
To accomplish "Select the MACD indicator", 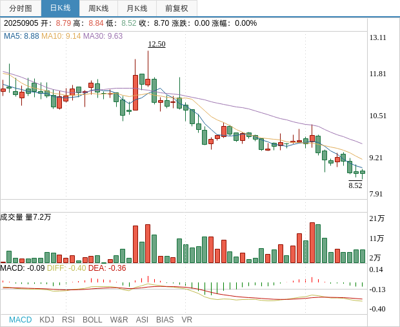I will tap(21, 320).
